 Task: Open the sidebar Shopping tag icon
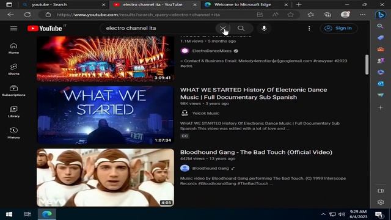380,38
